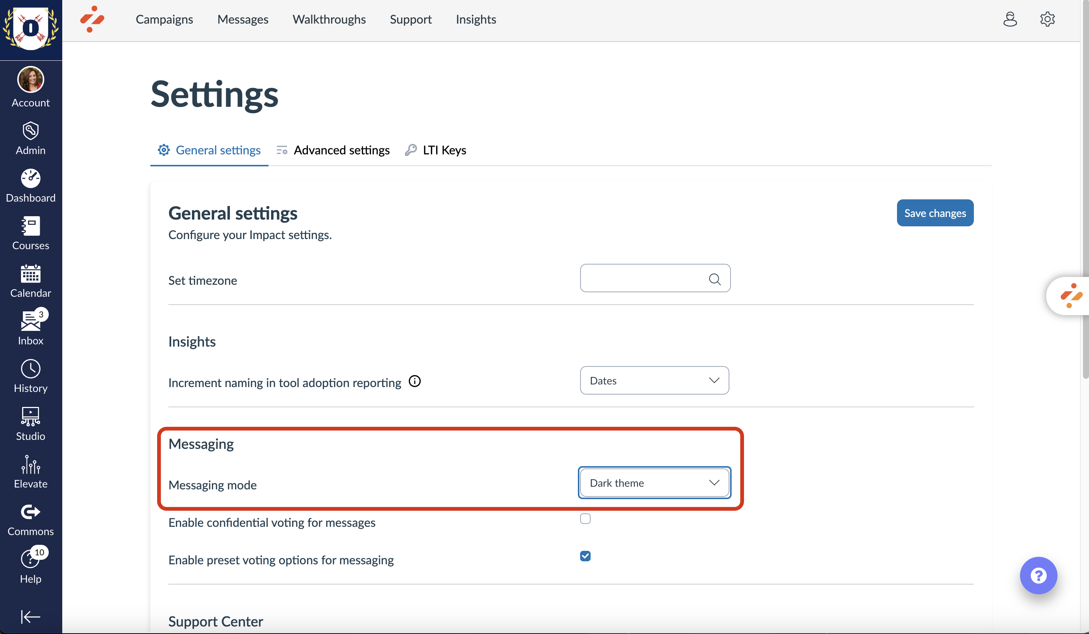Uncheck preset voting options for messaging
Viewport: 1089px width, 634px height.
(585, 556)
